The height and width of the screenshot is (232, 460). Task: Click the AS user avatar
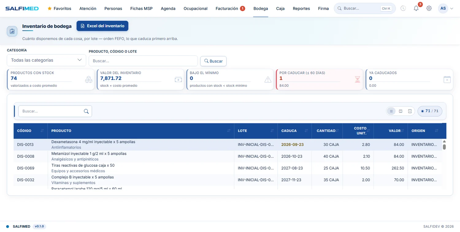click(443, 8)
